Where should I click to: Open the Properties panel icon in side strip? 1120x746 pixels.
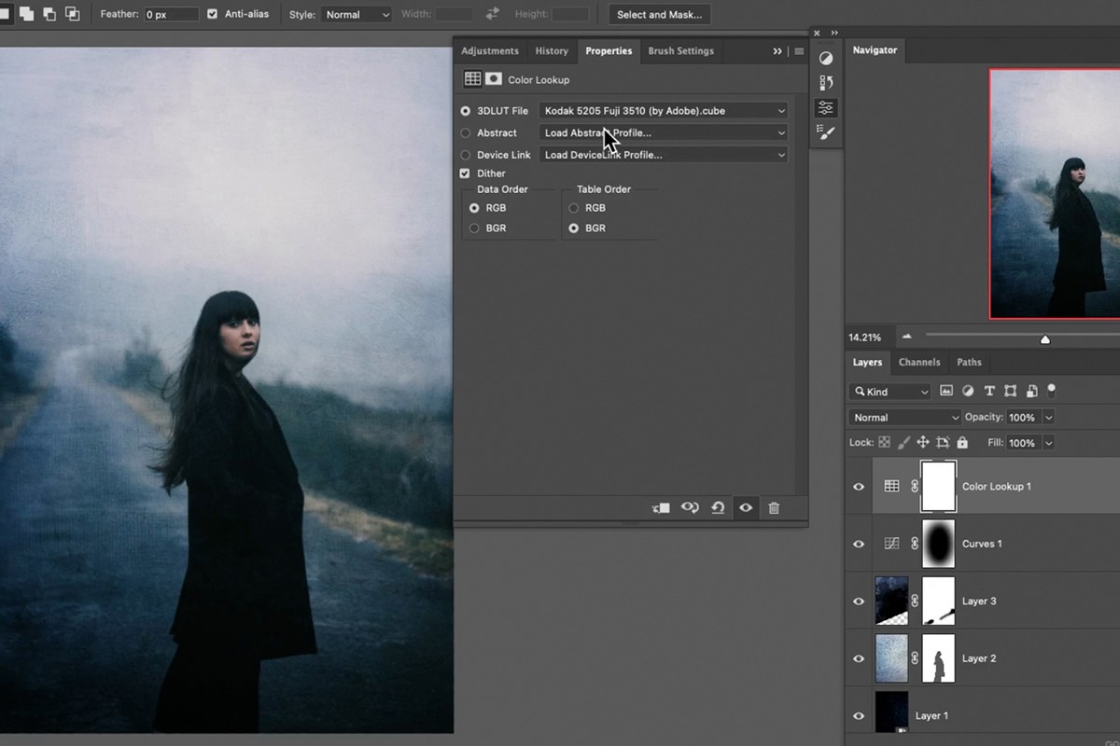pos(826,108)
